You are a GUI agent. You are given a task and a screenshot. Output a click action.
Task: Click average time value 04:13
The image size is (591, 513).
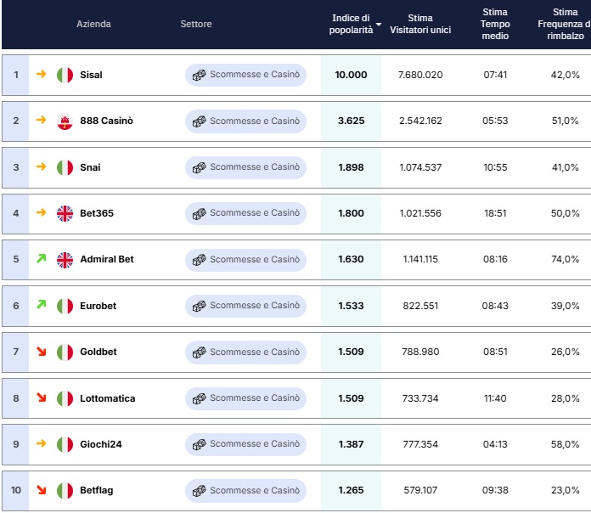click(x=495, y=444)
